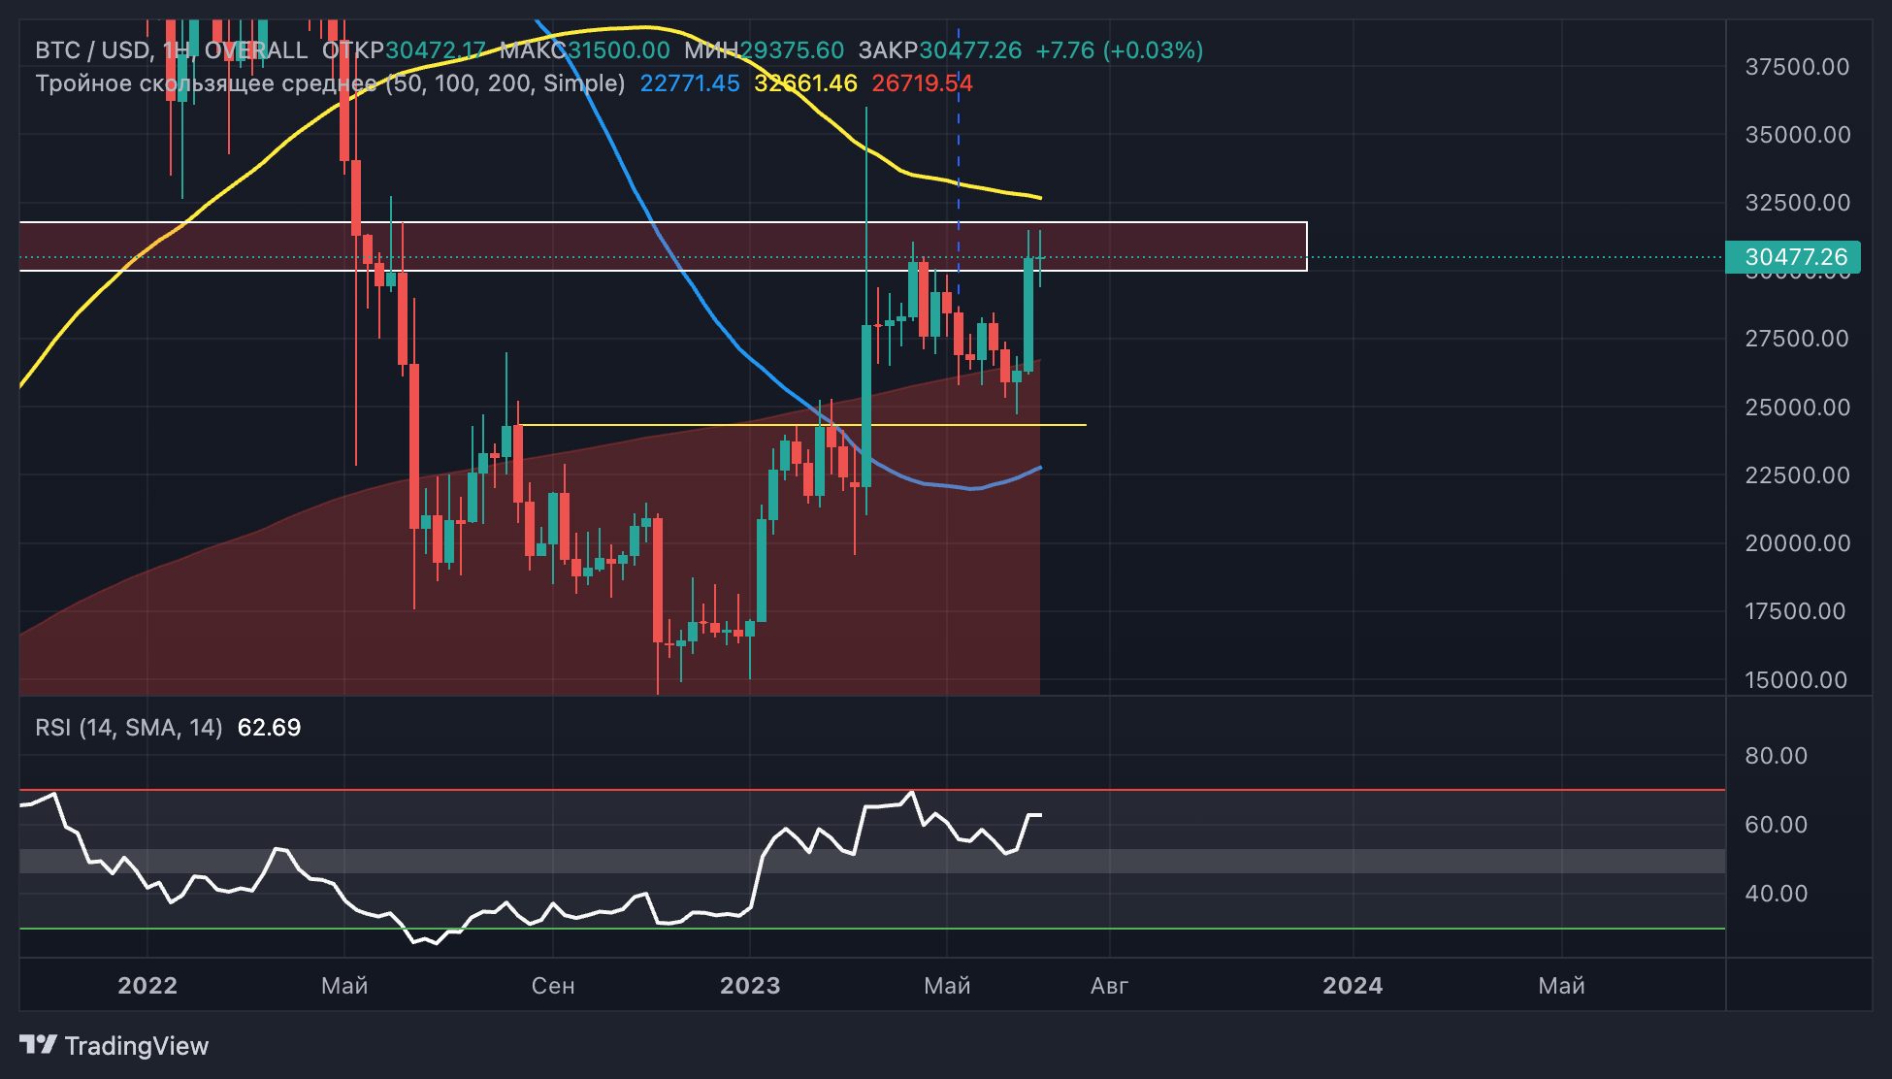Open the TradingView wordmark link
The height and width of the screenshot is (1079, 1892).
pyautogui.click(x=137, y=1046)
